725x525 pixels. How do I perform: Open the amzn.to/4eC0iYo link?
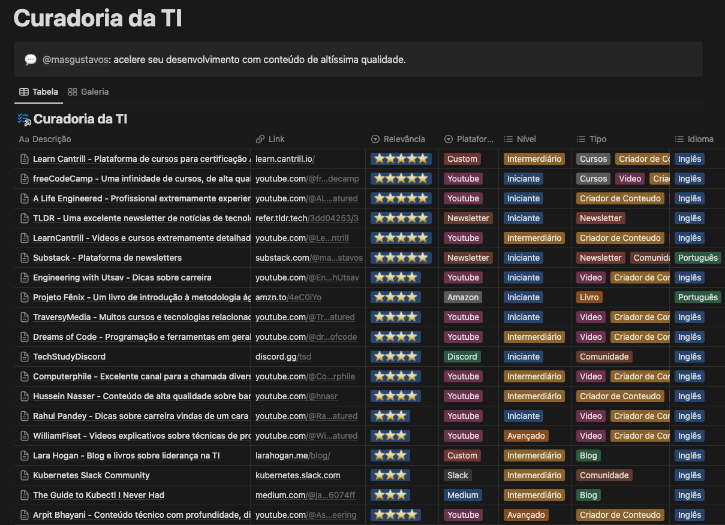288,297
